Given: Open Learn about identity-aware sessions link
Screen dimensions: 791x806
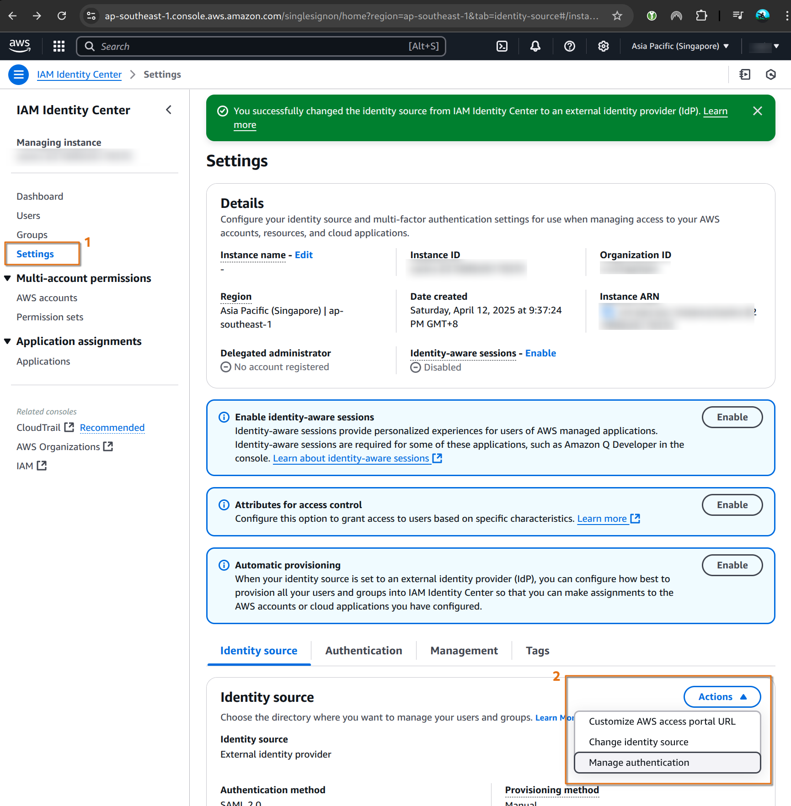Looking at the screenshot, I should click(358, 458).
